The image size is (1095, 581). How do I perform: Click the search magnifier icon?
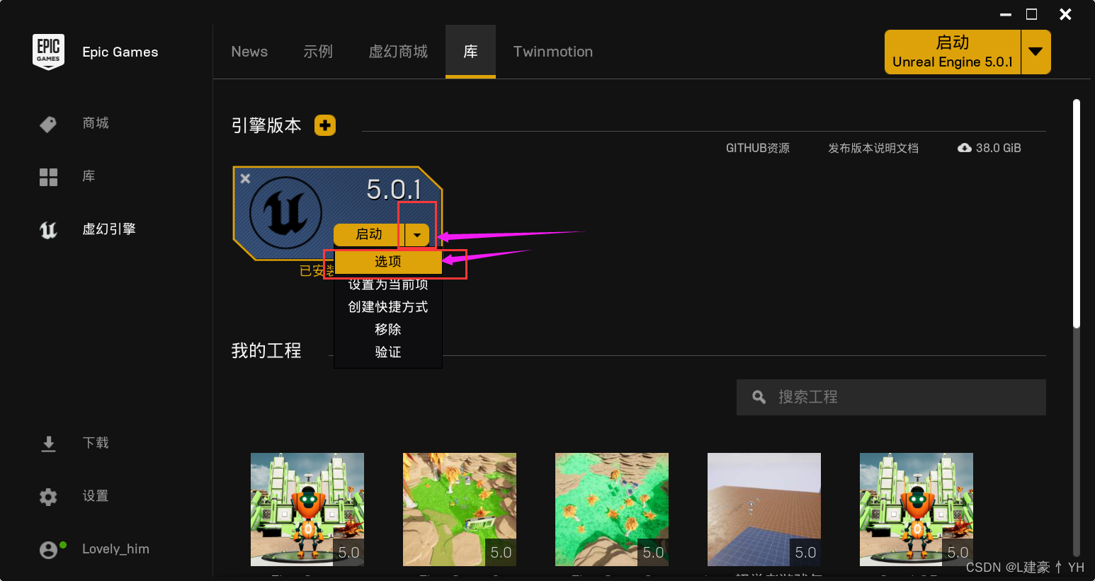point(759,397)
